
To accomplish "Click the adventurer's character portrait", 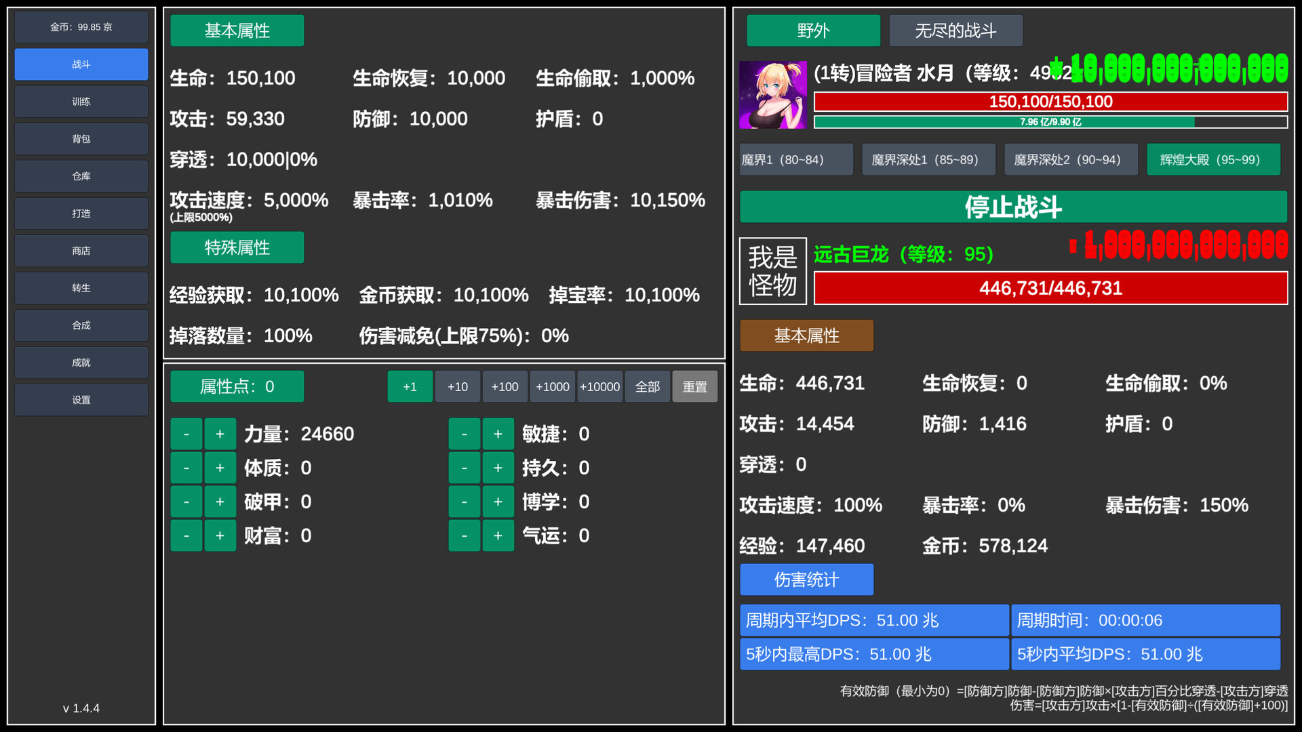I will [772, 94].
